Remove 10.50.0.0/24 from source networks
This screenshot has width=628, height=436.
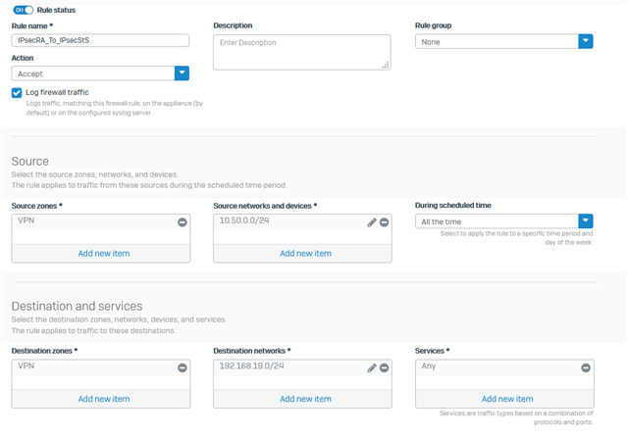384,222
